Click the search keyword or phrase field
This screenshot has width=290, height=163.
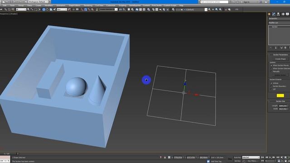point(214,2)
